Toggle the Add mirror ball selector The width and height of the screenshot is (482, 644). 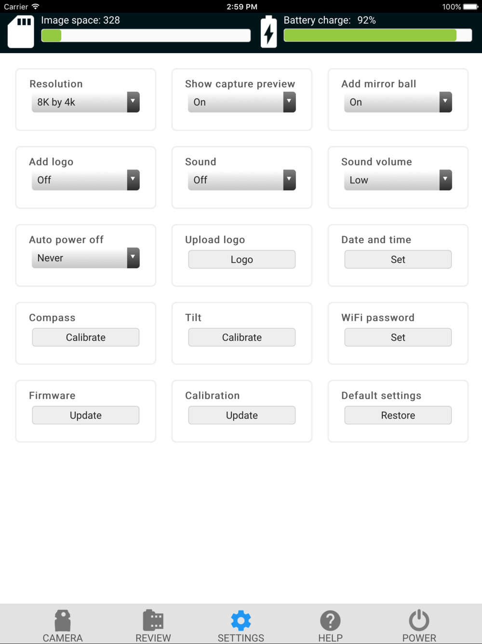pyautogui.click(x=398, y=102)
